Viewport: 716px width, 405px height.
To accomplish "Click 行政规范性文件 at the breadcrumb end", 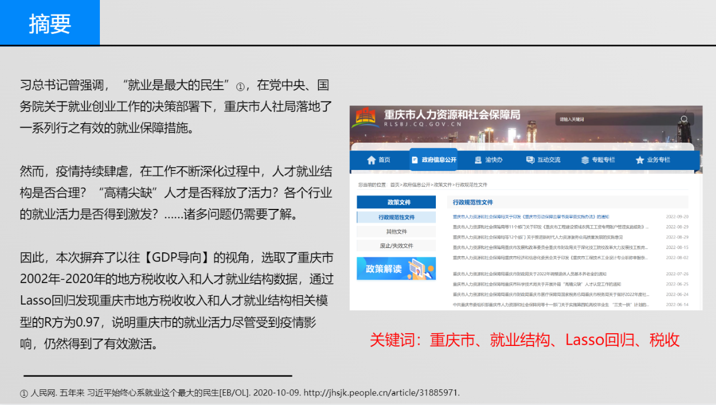I will pyautogui.click(x=471, y=184).
